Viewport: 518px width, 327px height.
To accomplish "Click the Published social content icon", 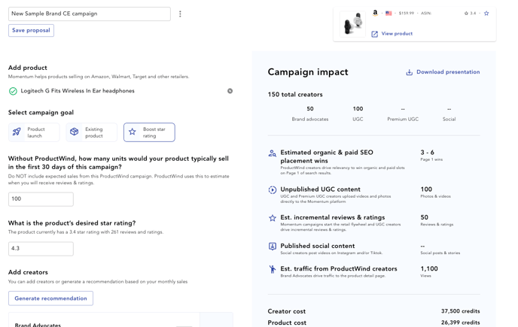I will pyautogui.click(x=273, y=247).
